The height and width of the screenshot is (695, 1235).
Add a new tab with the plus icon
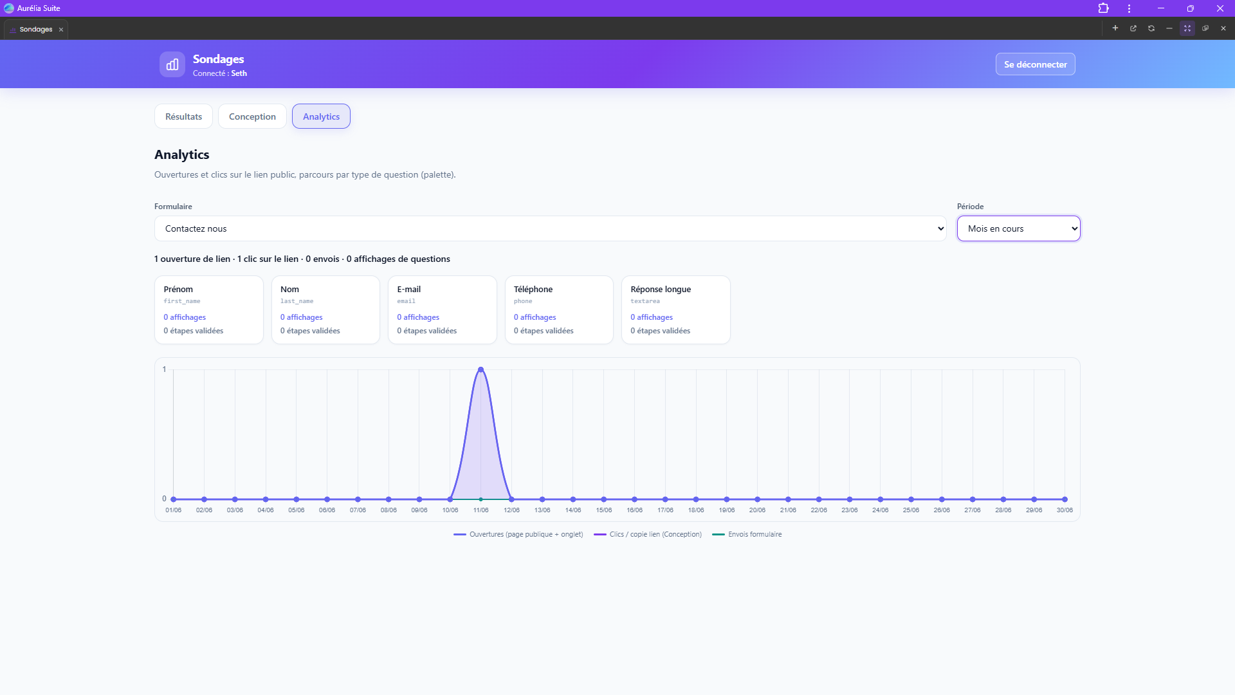(1115, 28)
